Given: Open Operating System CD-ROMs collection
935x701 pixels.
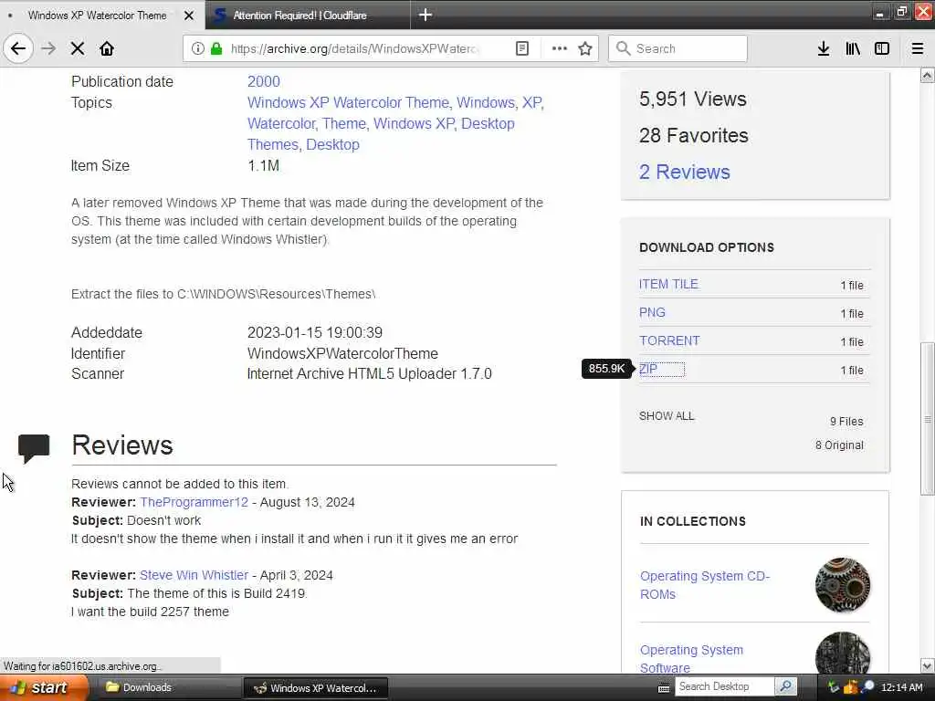Looking at the screenshot, I should (x=705, y=585).
